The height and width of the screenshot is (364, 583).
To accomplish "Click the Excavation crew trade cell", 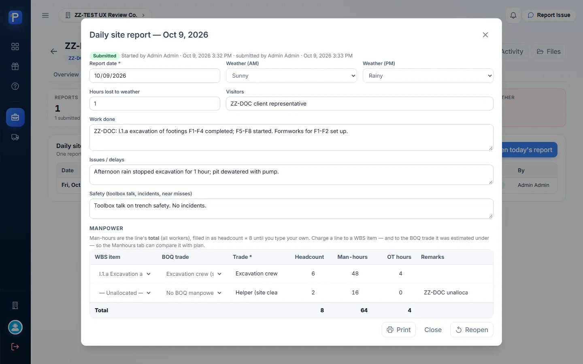I will coord(257,274).
